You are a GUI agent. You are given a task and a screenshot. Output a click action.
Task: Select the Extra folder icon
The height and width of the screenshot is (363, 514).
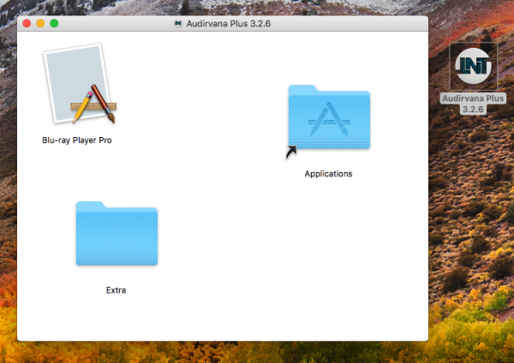tap(117, 233)
